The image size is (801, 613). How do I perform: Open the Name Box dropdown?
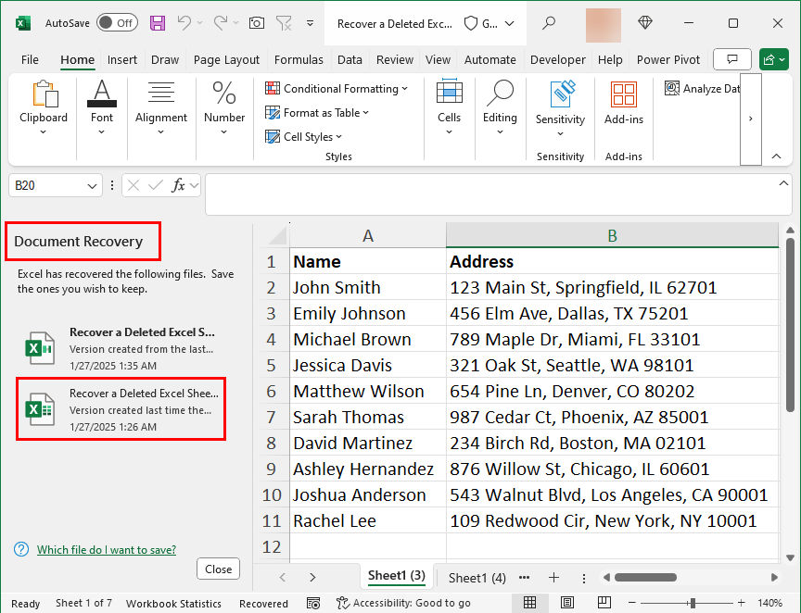click(x=92, y=186)
